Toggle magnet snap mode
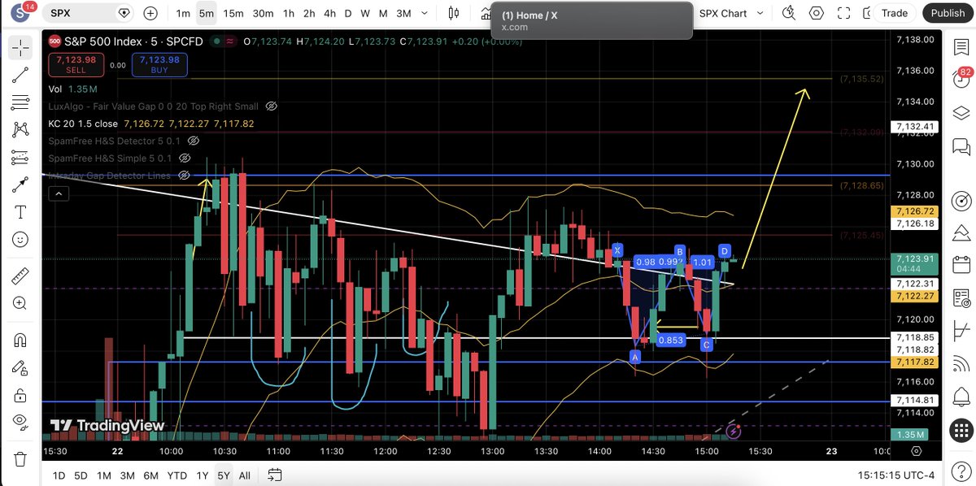The height and width of the screenshot is (486, 976). (20, 341)
